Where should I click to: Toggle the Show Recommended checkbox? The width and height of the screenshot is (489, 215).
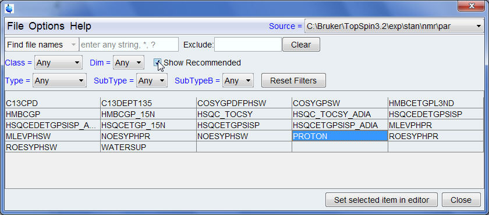[158, 63]
